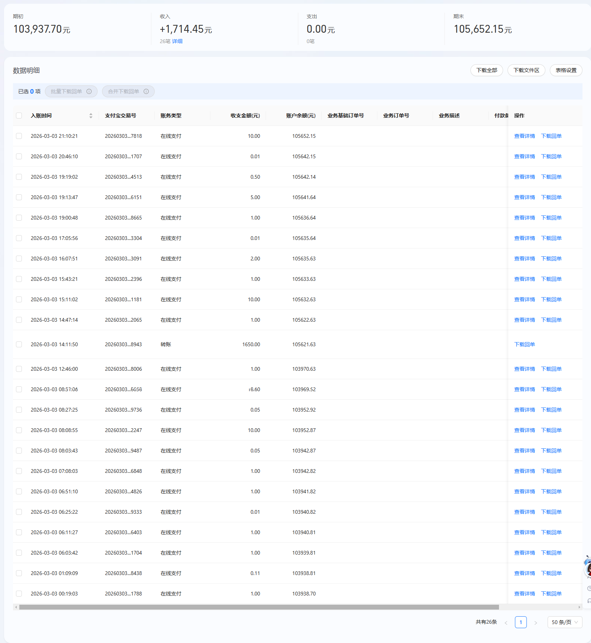Image resolution: width=591 pixels, height=643 pixels.
Task: Open 表格设置 table settings
Action: pyautogui.click(x=566, y=70)
